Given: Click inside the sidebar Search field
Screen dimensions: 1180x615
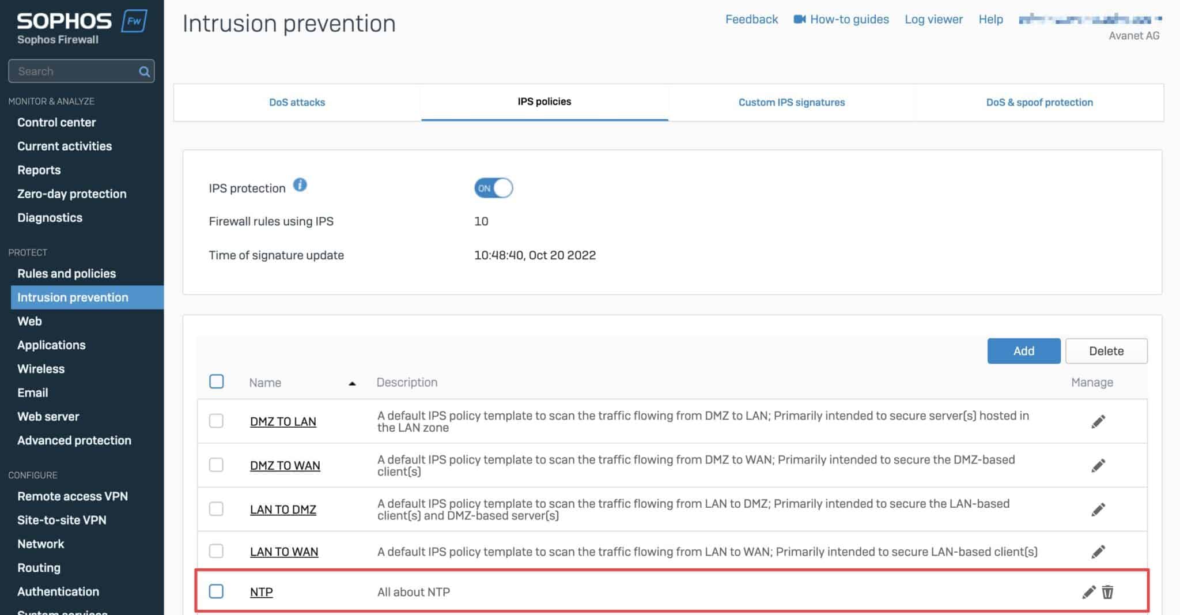Looking at the screenshot, I should (69, 71).
